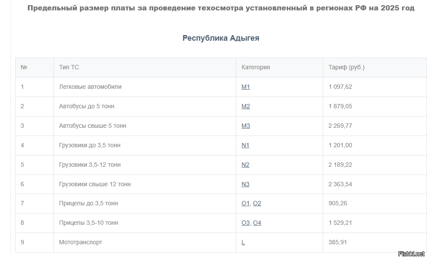Open the M2 category link
427x259 pixels.
(x=245, y=107)
